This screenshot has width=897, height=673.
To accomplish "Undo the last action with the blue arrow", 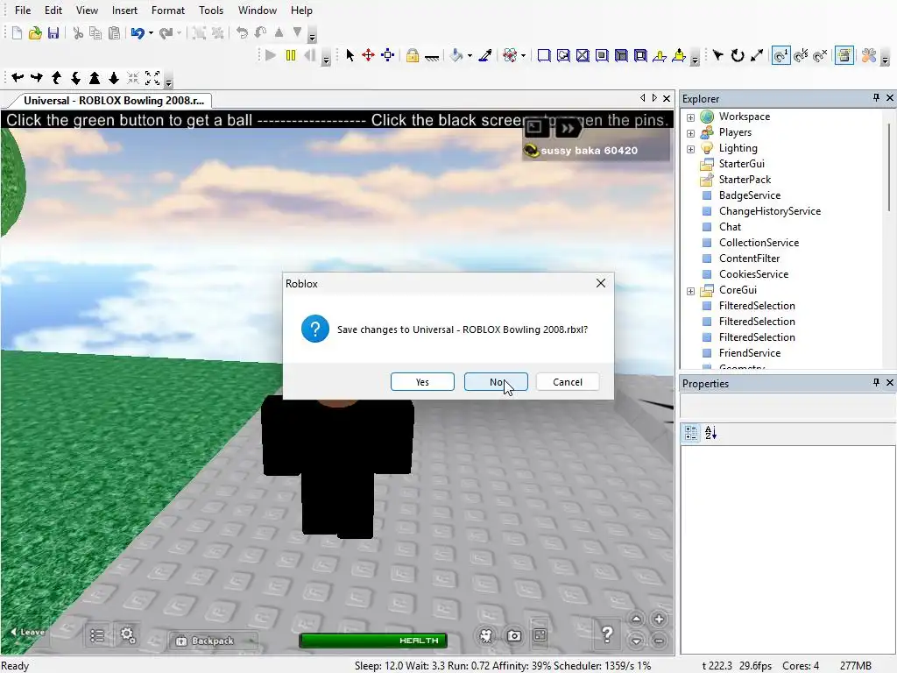I will (138, 32).
